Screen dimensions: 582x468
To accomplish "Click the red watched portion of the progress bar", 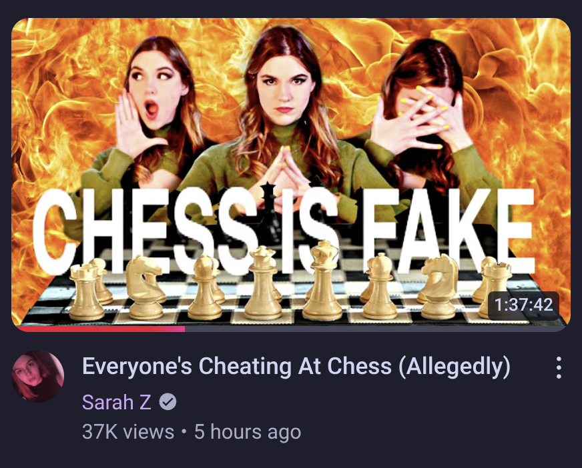I will 100,329.
